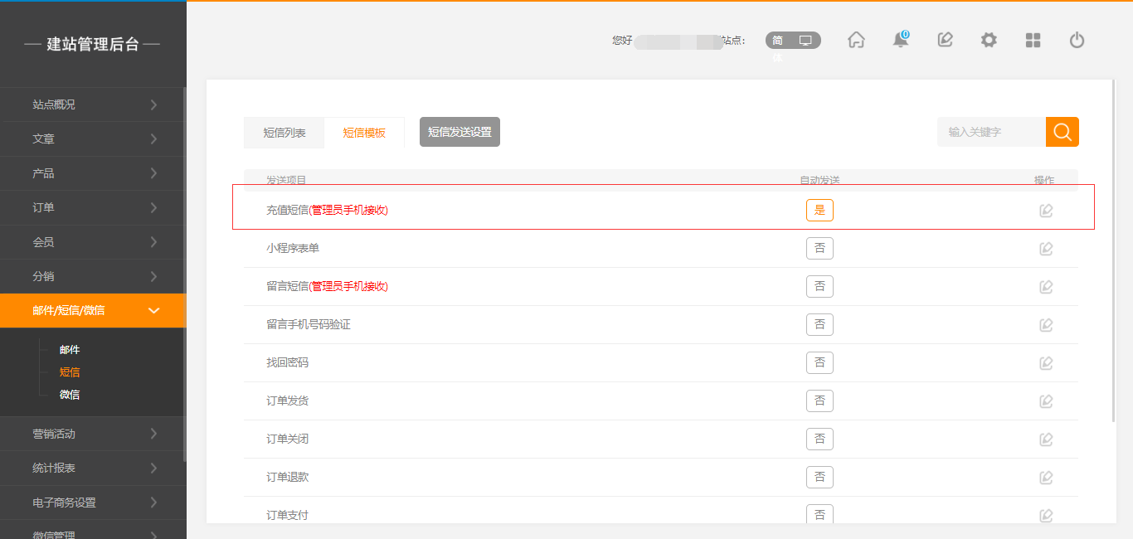Viewport: 1133px width, 539px height.
Task: Enable auto-send for 订单发货
Action: (x=819, y=401)
